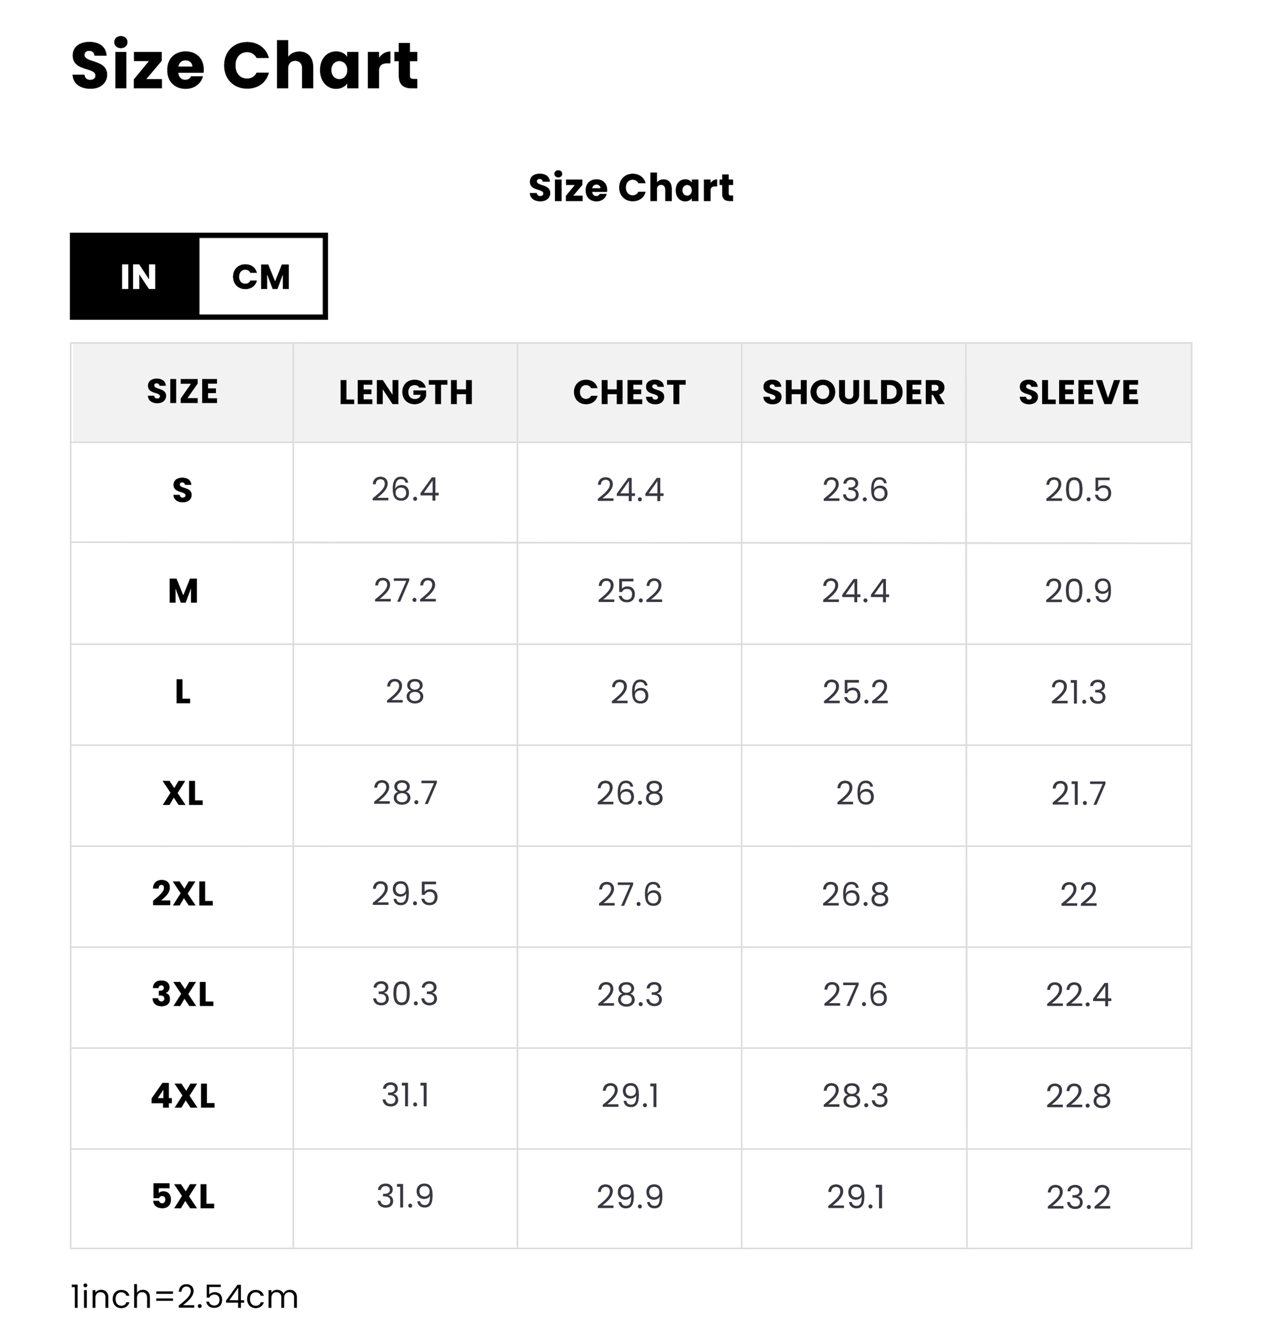Select the IN unit toggle

pyautogui.click(x=135, y=277)
